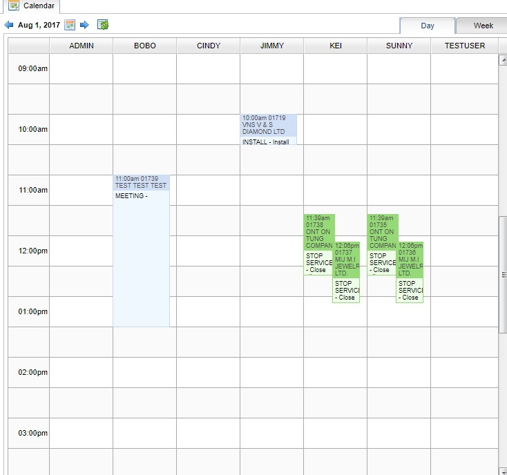The width and height of the screenshot is (507, 475).
Task: Click Cindy's empty 09:00am time slot
Action: pyautogui.click(x=209, y=69)
